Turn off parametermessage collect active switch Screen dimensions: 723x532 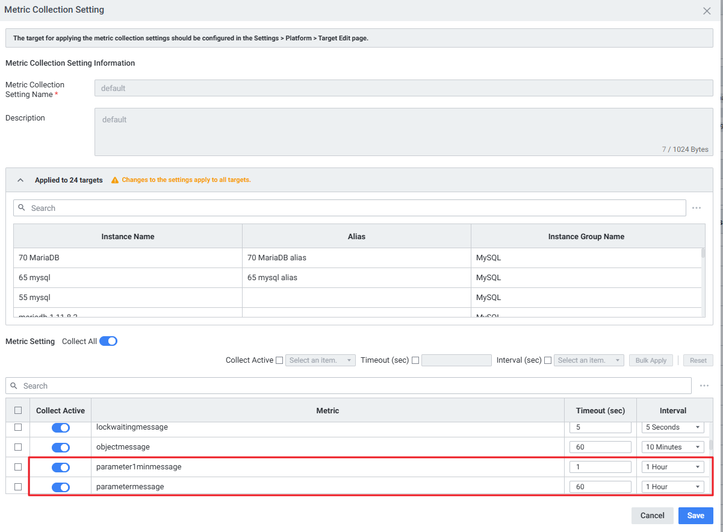61,487
